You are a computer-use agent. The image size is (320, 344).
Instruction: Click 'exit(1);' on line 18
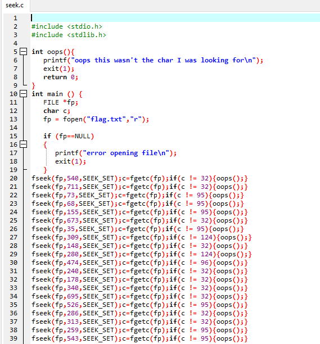click(x=70, y=162)
